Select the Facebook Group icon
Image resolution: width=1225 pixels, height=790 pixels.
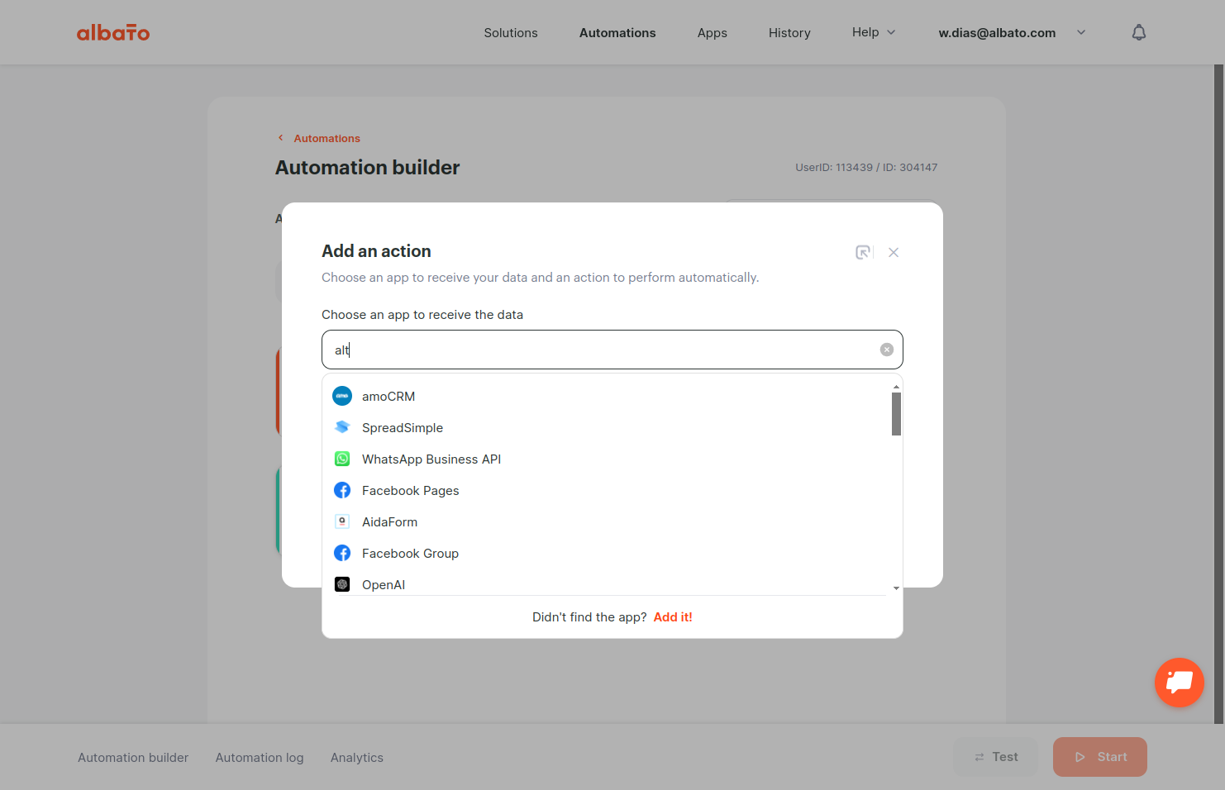(x=342, y=553)
